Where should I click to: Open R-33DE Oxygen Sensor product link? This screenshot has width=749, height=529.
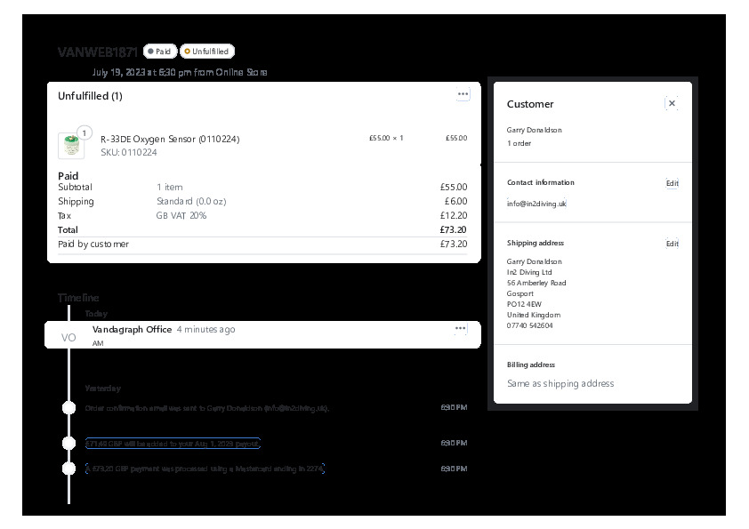(169, 139)
